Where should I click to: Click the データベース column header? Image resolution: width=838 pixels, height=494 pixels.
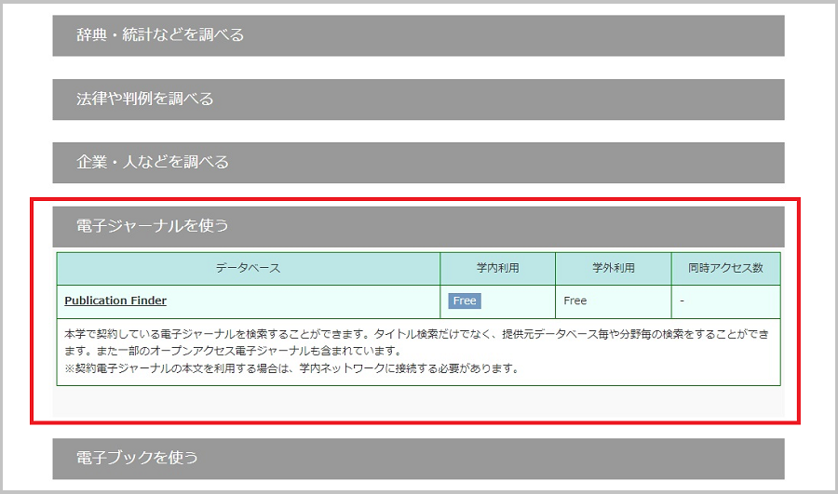(248, 268)
